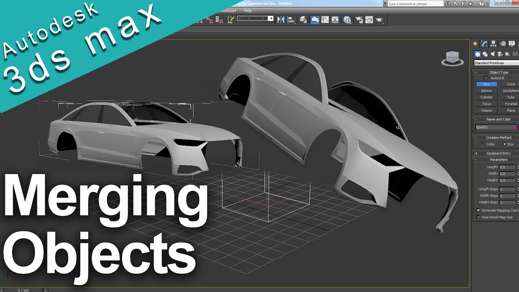Open the Material Editor icon
Viewport: 519px width, 292px height.
[347, 20]
